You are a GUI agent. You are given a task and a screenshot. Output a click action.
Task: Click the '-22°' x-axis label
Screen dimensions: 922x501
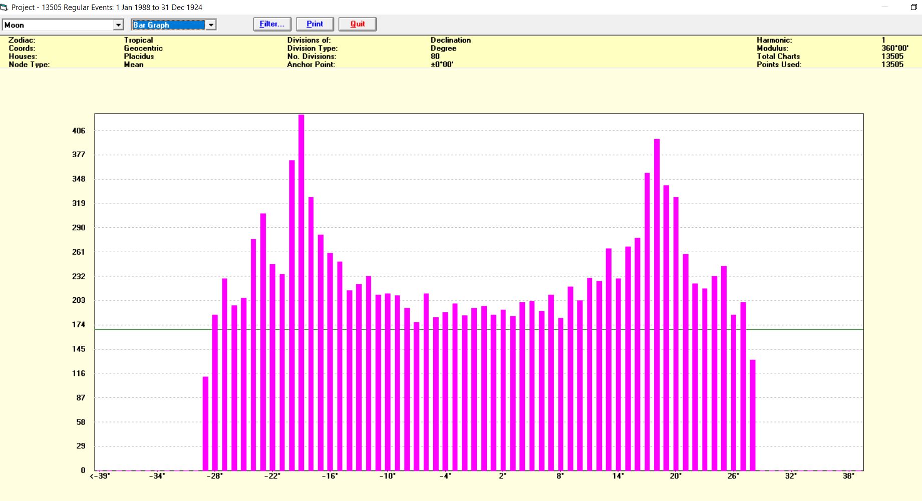point(272,476)
